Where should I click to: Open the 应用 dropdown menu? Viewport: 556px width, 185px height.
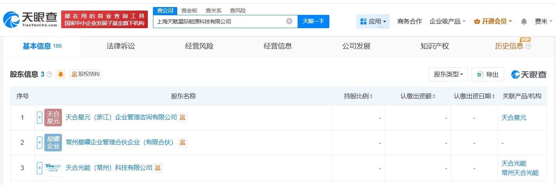[x=373, y=22]
